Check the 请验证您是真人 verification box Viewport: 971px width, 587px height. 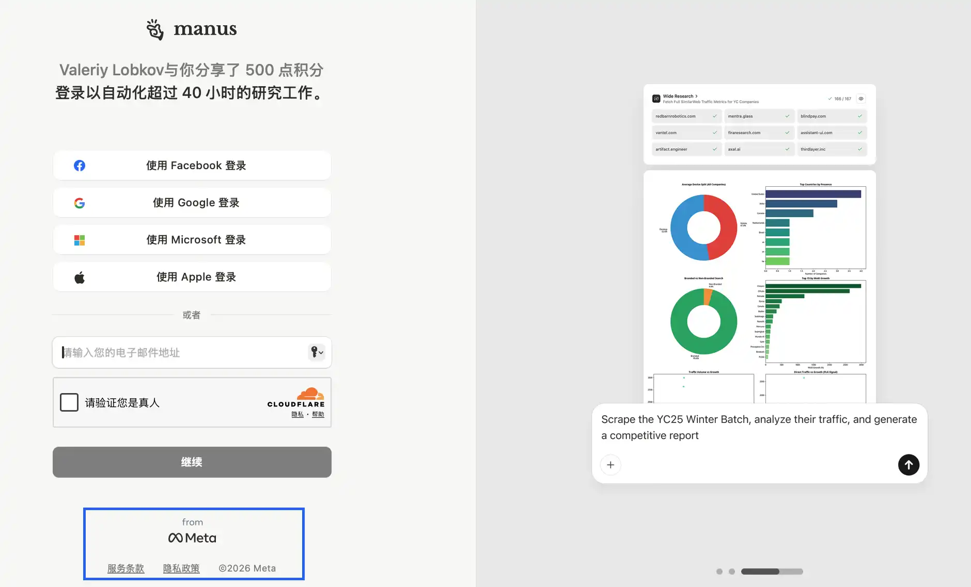[x=69, y=402]
